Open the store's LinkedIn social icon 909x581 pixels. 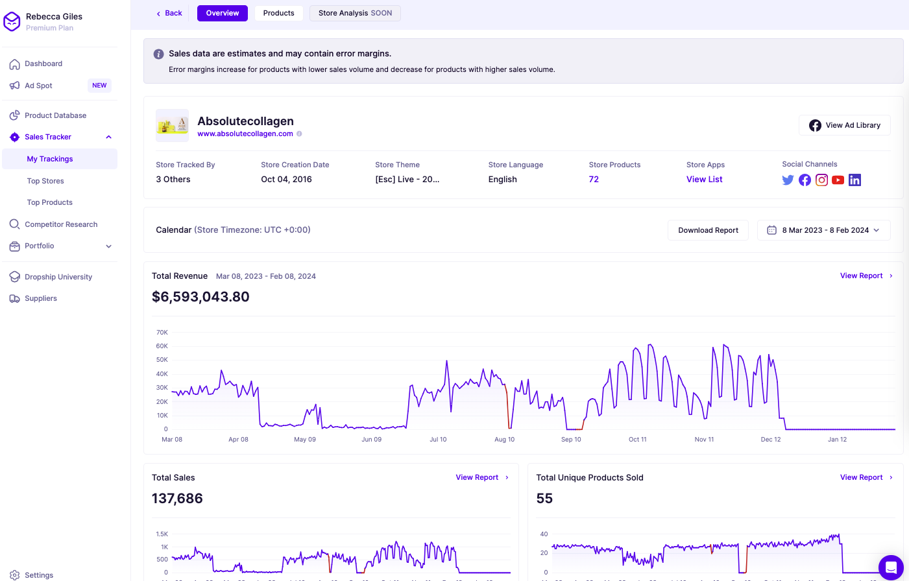click(854, 180)
